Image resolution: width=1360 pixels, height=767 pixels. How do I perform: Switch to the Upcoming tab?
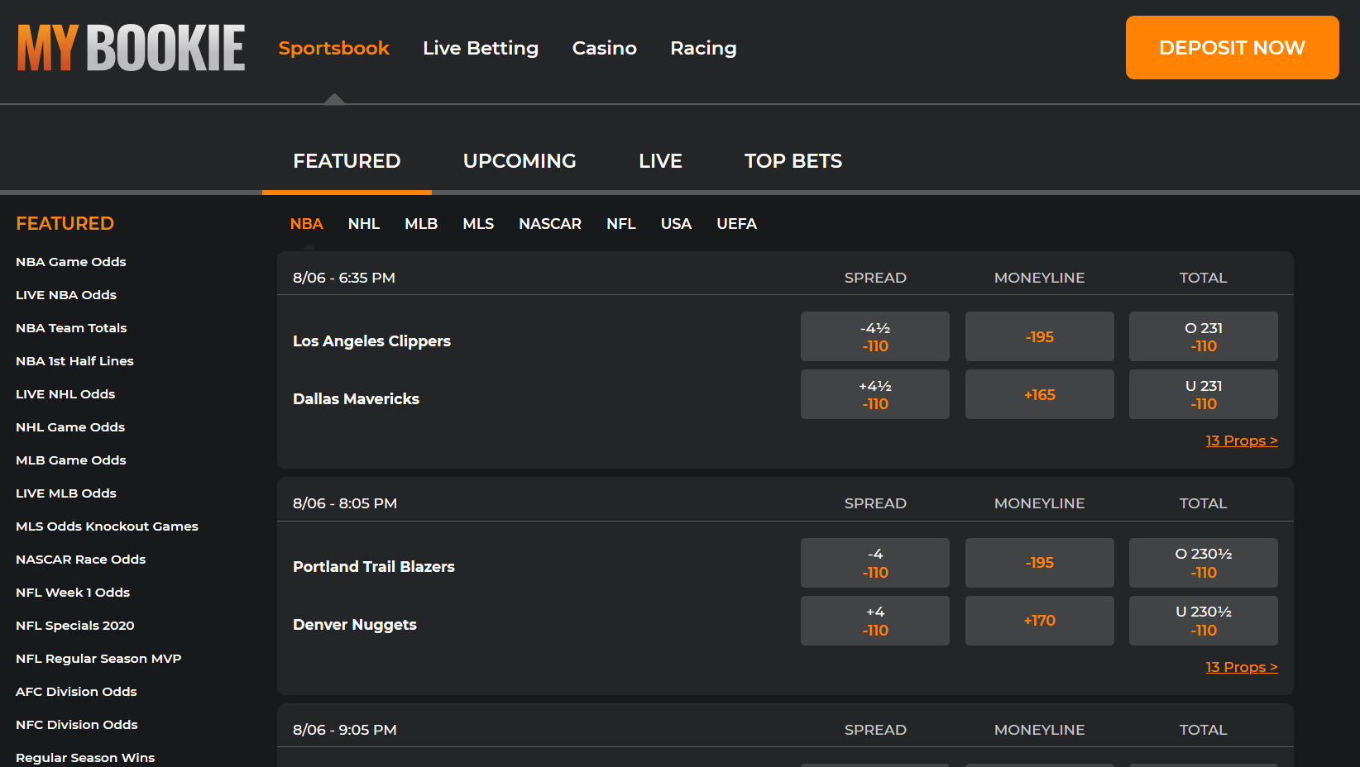519,161
